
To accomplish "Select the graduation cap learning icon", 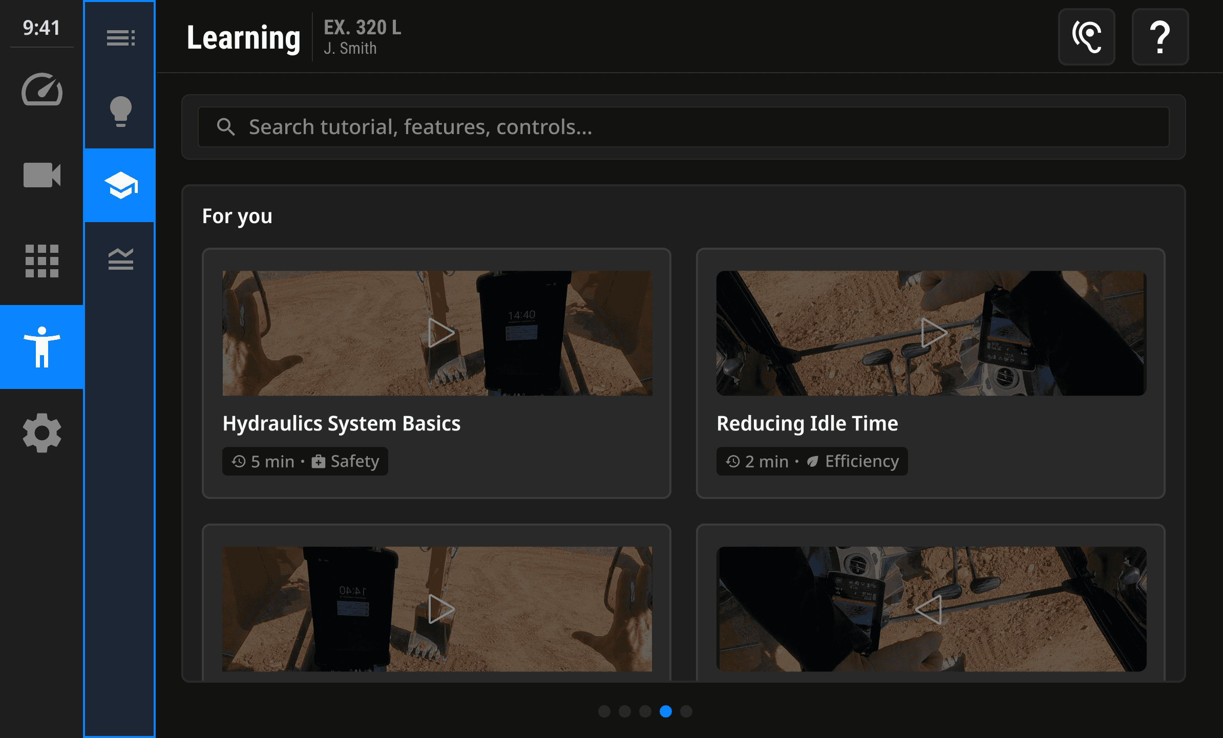I will point(120,185).
